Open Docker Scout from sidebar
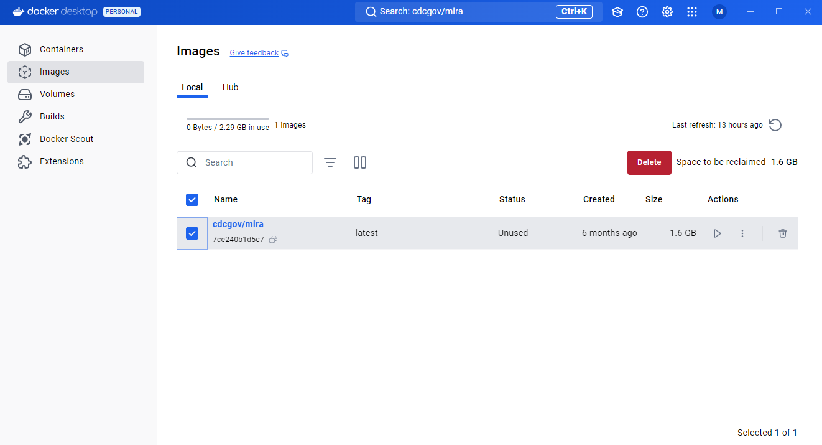822x445 pixels. (x=76, y=139)
